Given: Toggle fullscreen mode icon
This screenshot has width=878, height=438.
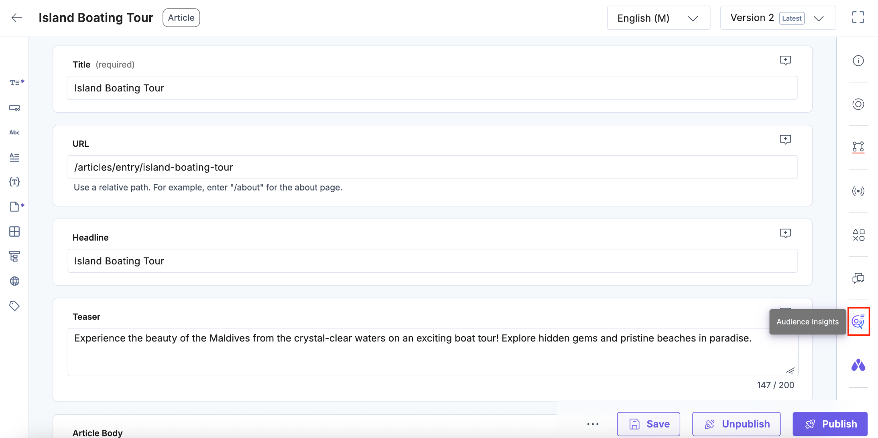Looking at the screenshot, I should click(858, 17).
